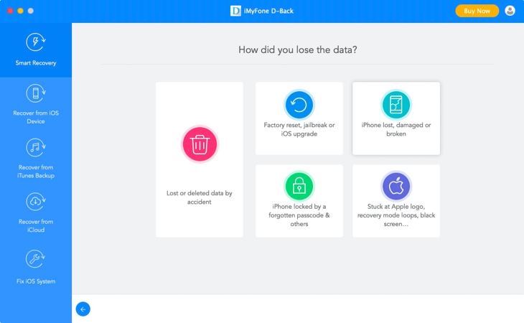The image size is (524, 323).
Task: Select "iPhone locked by a forgotten passcode" label
Action: click(x=299, y=211)
